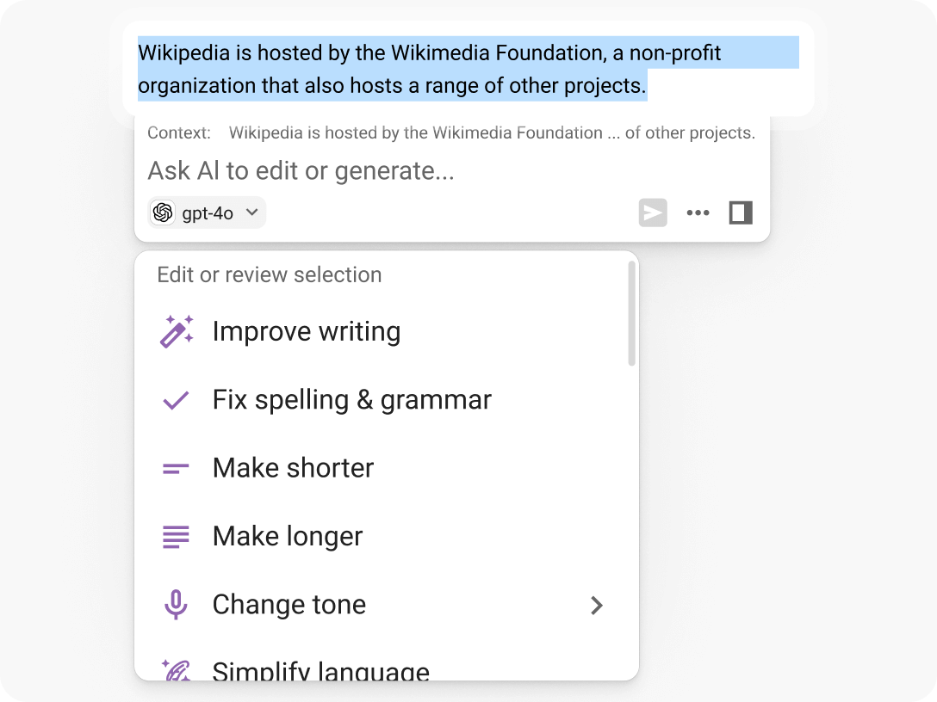Select Improve writing option
Screen dimensions: 937x702
(306, 332)
